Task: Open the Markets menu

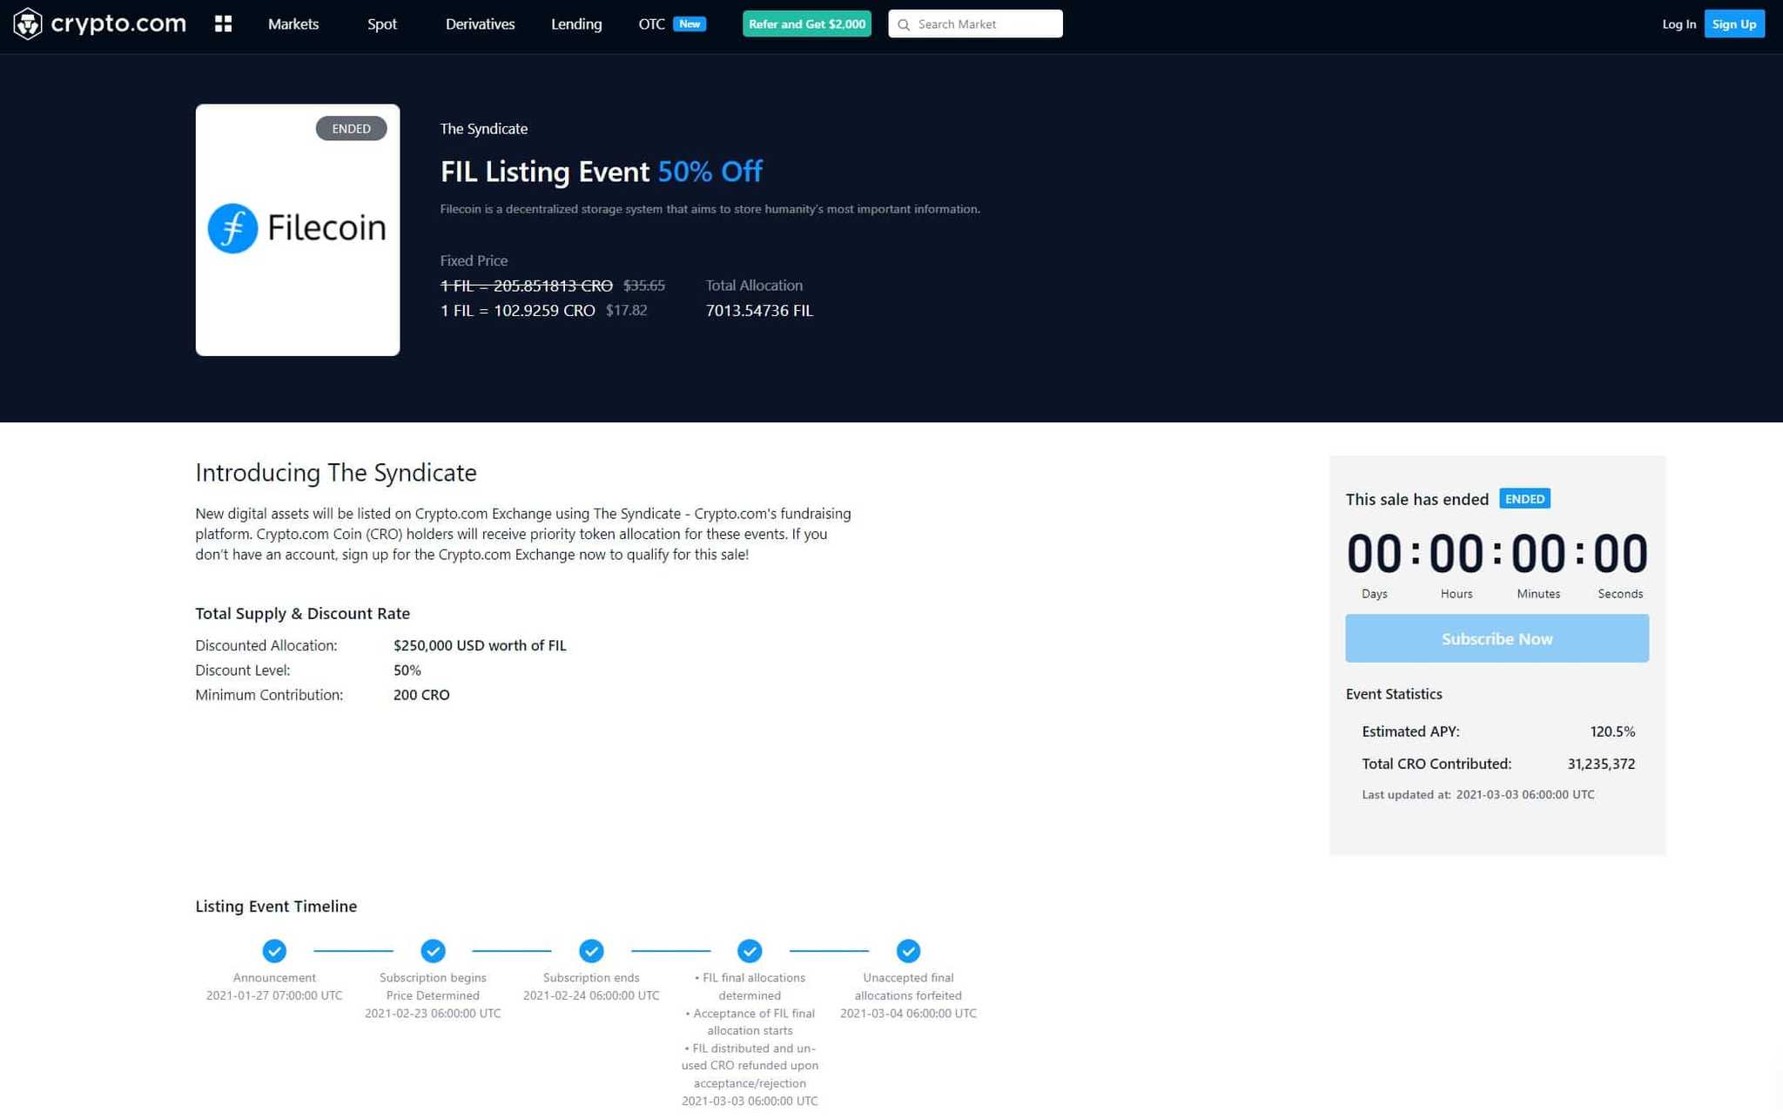Action: pyautogui.click(x=293, y=24)
